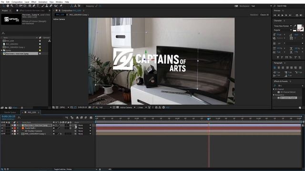Select the Zoom magnifier tool
This screenshot has height=171, width=305.
pos(12,6)
